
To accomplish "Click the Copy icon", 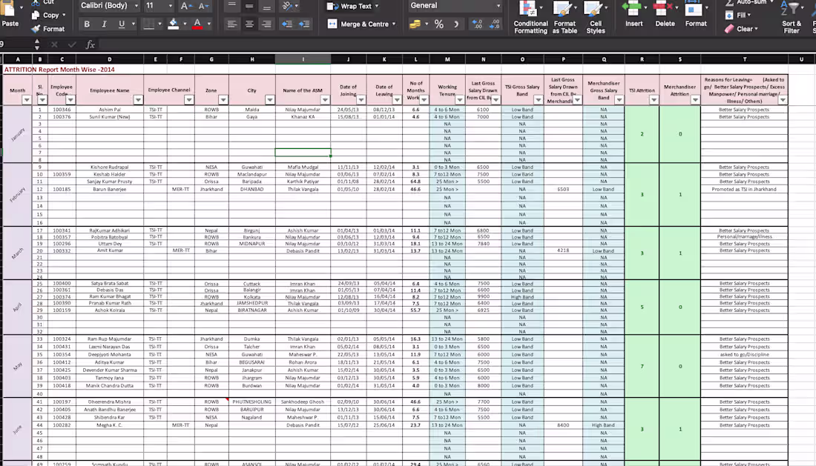I will (x=36, y=15).
